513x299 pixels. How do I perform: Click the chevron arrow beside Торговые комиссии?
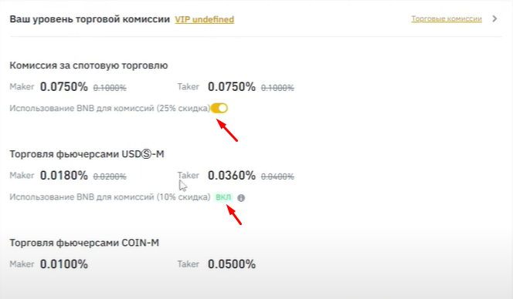point(494,19)
